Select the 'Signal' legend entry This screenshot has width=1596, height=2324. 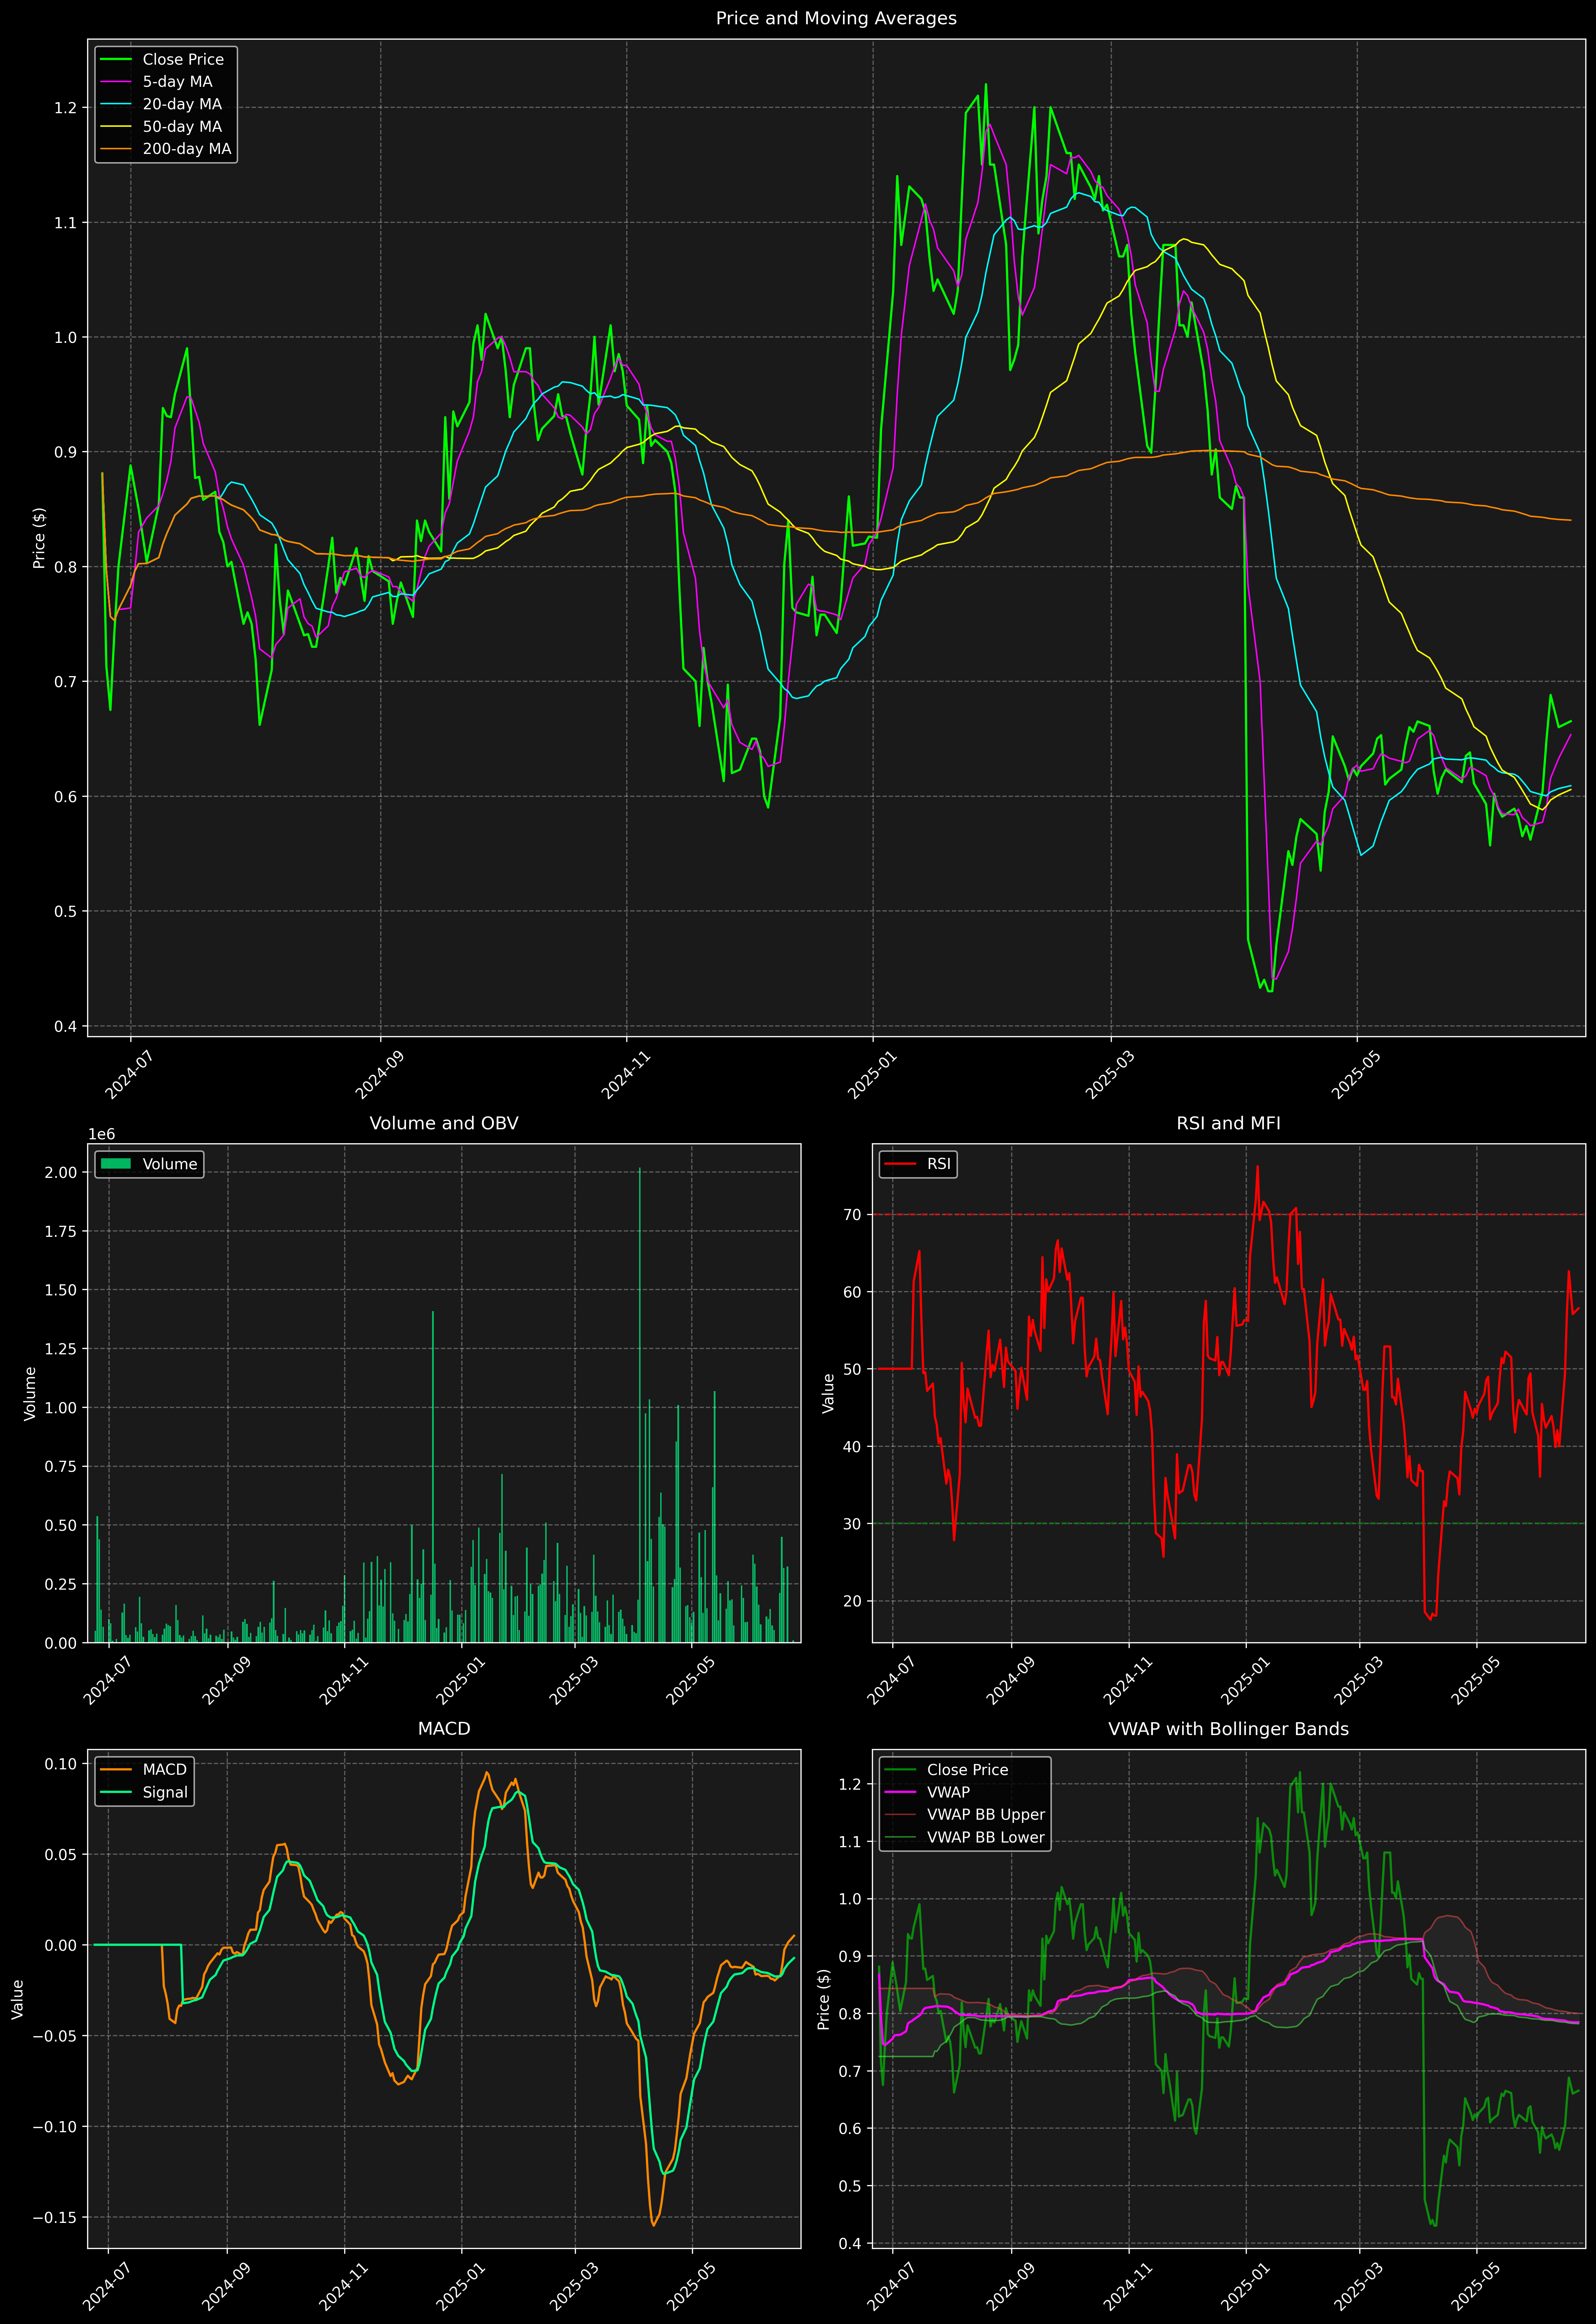[x=165, y=1792]
